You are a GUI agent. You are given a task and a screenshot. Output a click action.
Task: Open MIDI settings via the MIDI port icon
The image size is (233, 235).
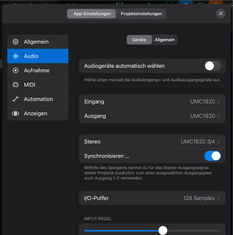click(x=15, y=85)
